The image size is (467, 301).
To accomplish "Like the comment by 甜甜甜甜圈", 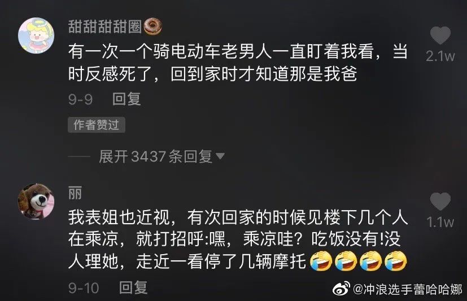I will 440,36.
